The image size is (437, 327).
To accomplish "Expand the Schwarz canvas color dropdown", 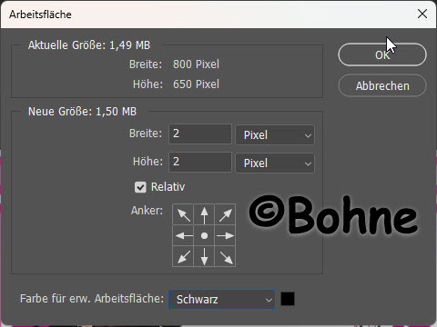I will (x=221, y=300).
